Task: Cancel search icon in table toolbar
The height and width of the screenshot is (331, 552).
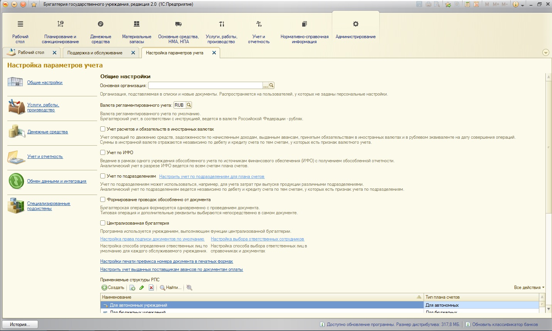Action: (x=189, y=287)
